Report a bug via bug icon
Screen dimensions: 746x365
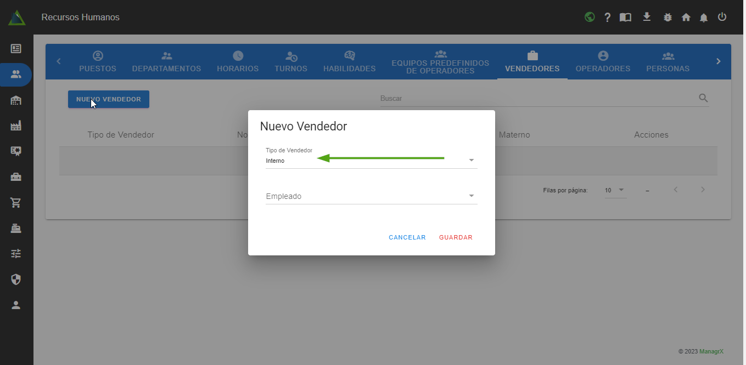point(668,18)
